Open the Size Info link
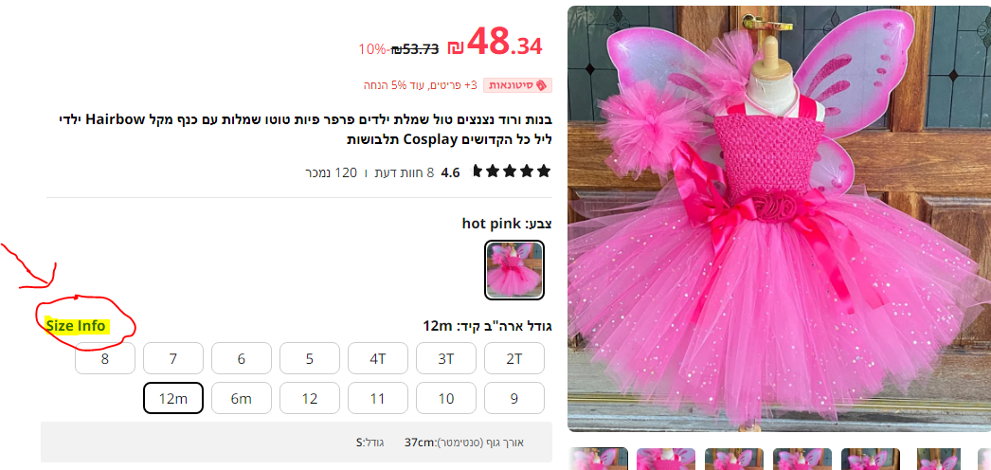991x470 pixels. pyautogui.click(x=76, y=326)
